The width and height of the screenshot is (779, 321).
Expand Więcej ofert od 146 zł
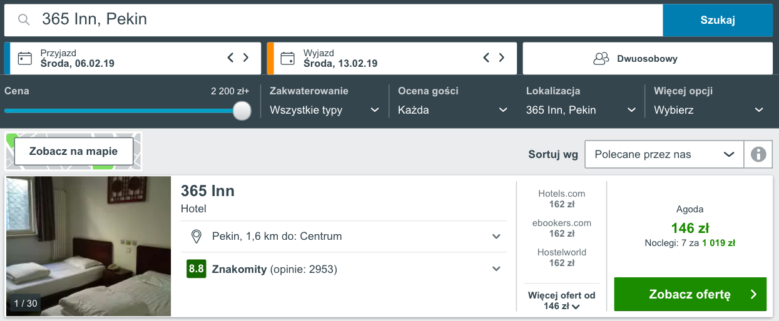(561, 300)
